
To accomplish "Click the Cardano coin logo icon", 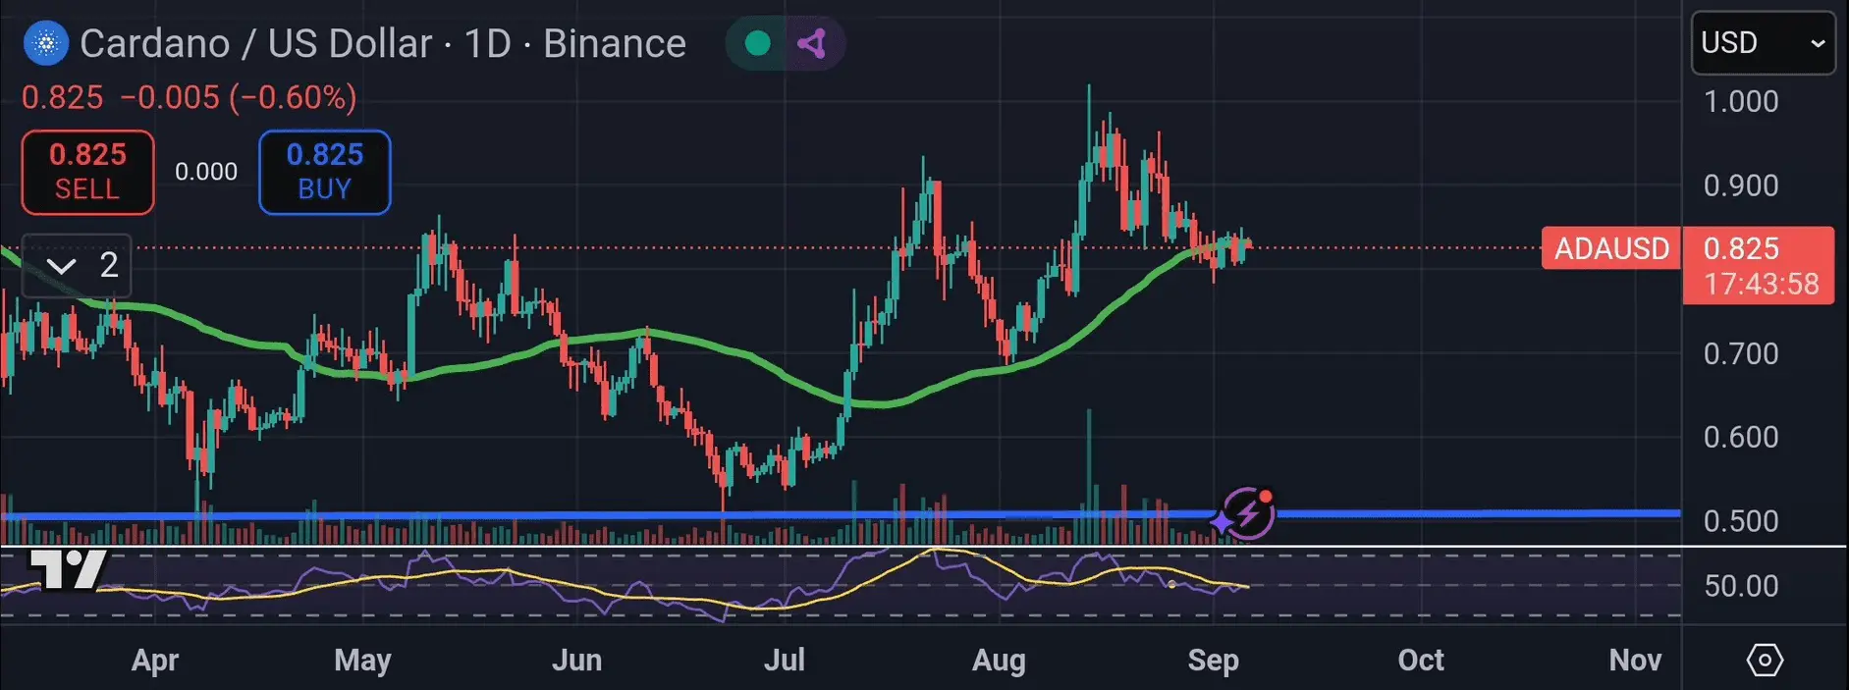I will click(x=45, y=43).
